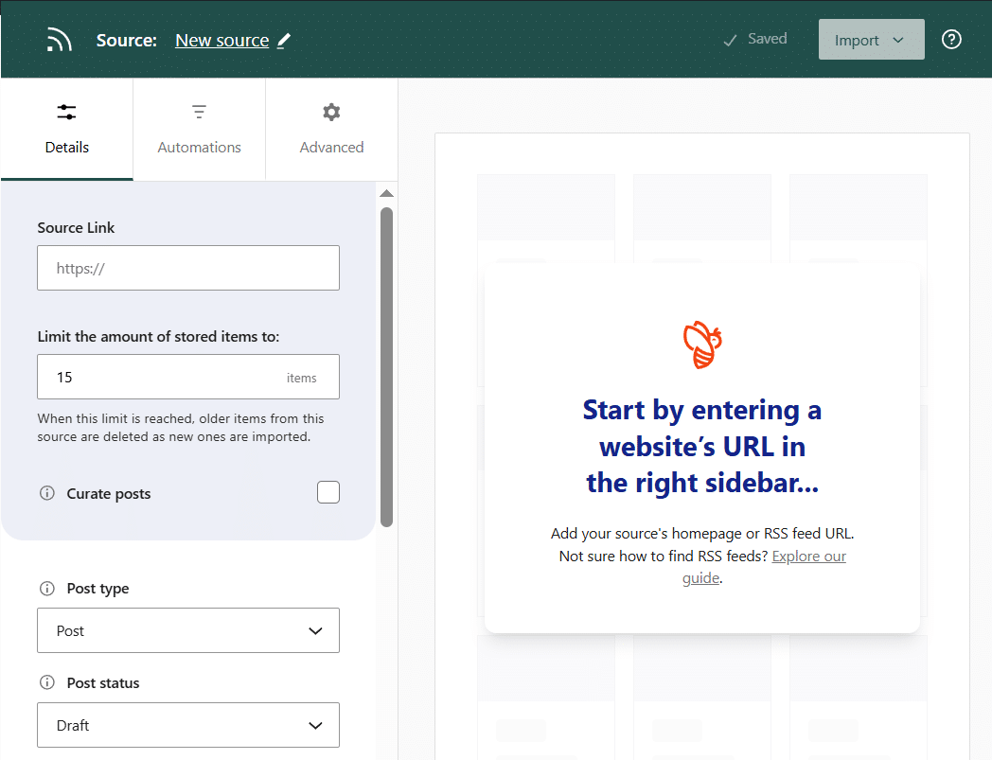Click the sidebar scroll up arrow
The width and height of the screenshot is (992, 760).
(x=386, y=194)
